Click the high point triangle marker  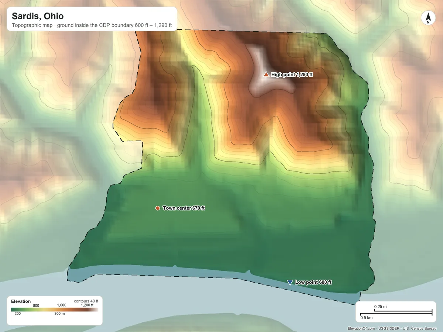[x=266, y=74]
